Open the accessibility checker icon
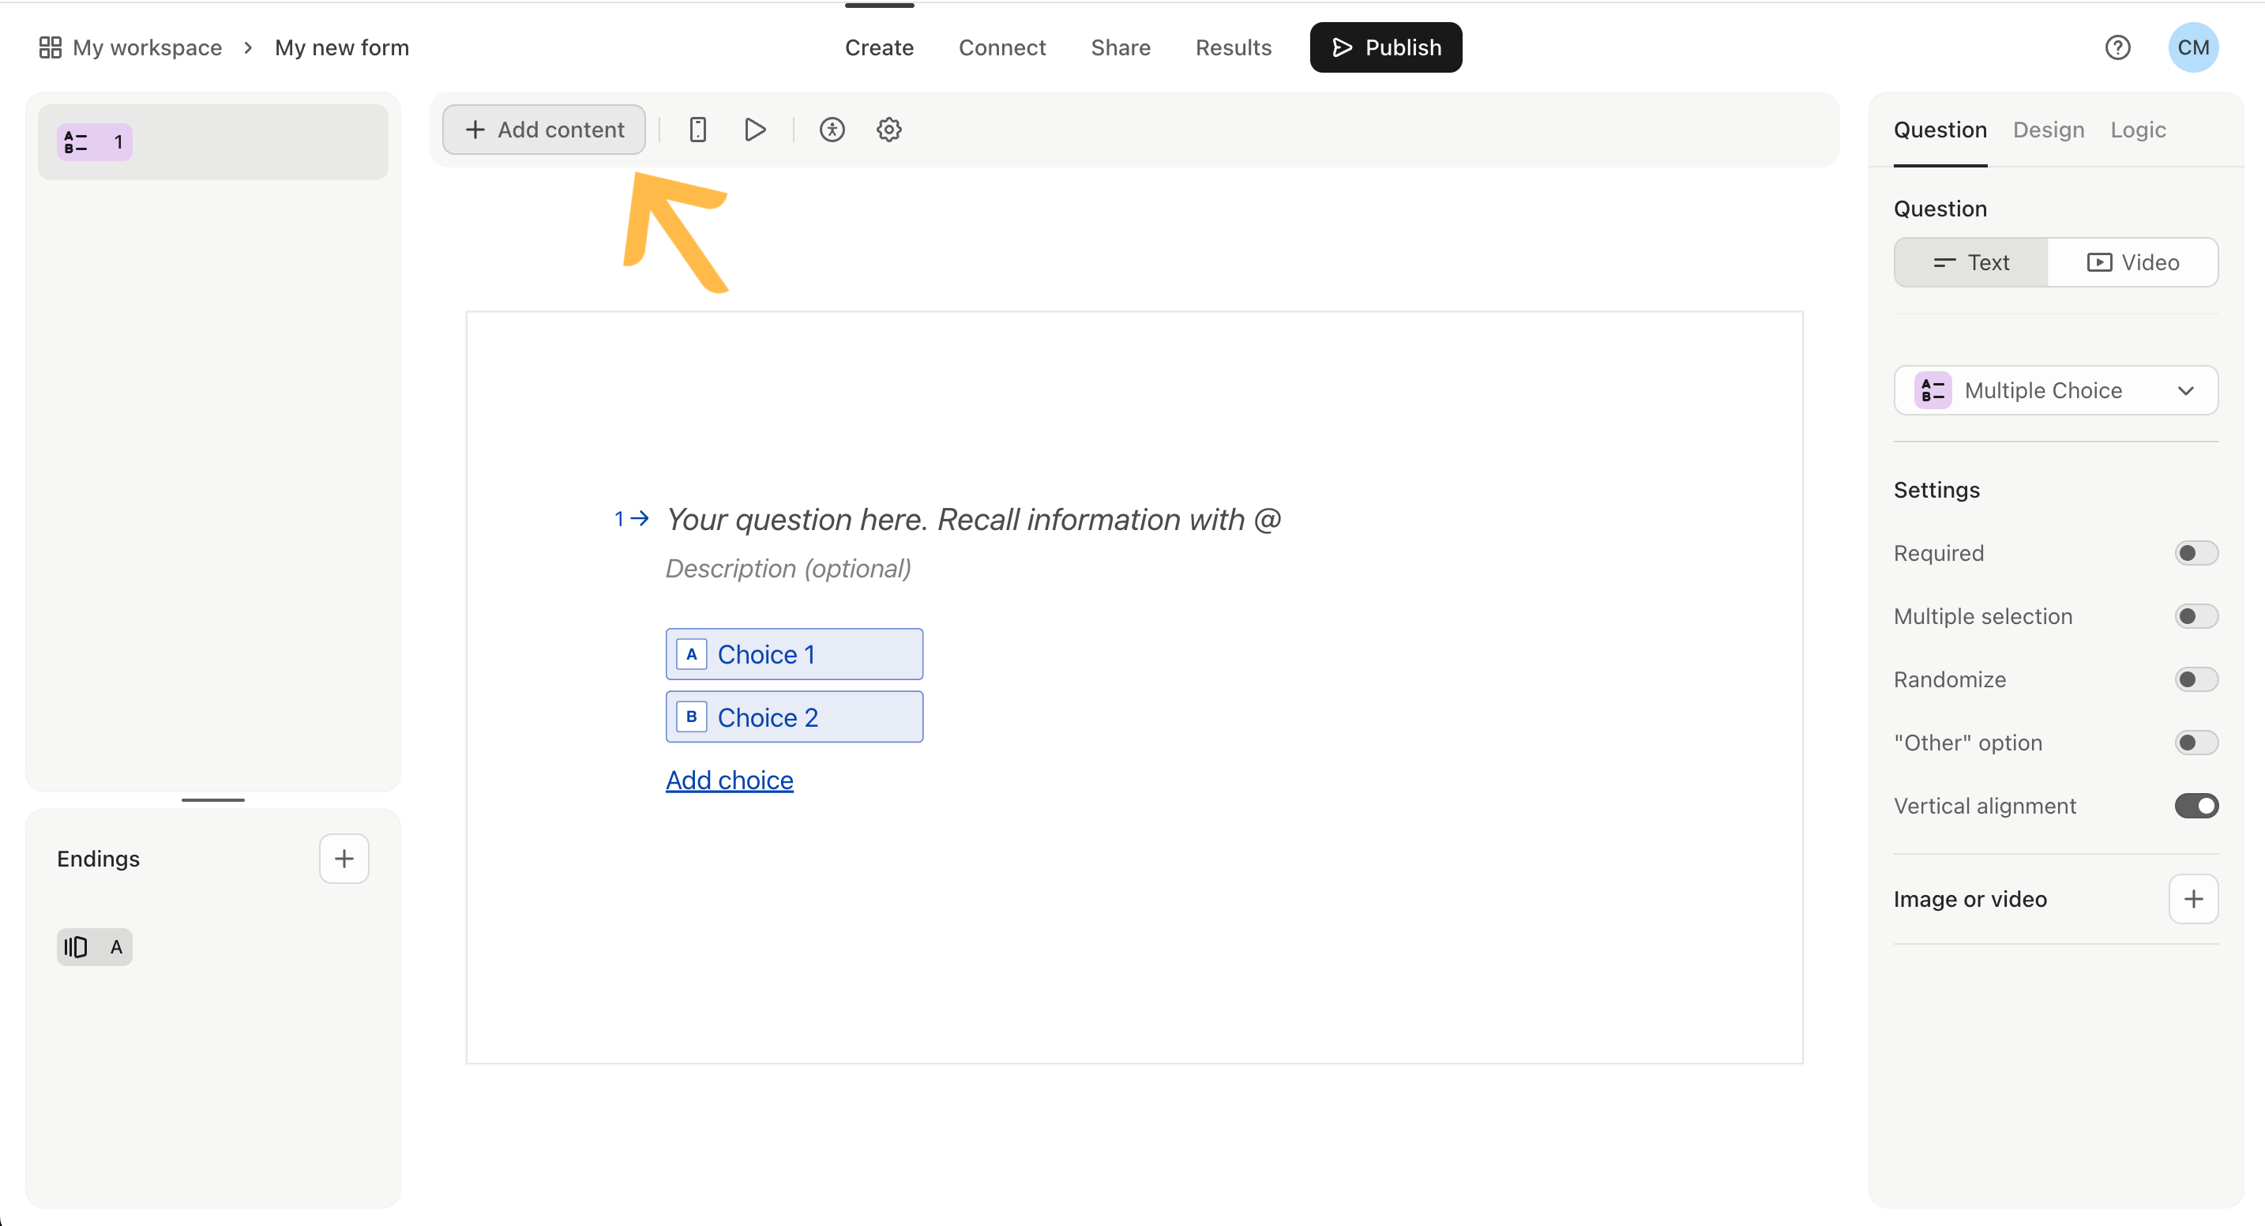Viewport: 2265px width, 1226px height. pyautogui.click(x=832, y=130)
